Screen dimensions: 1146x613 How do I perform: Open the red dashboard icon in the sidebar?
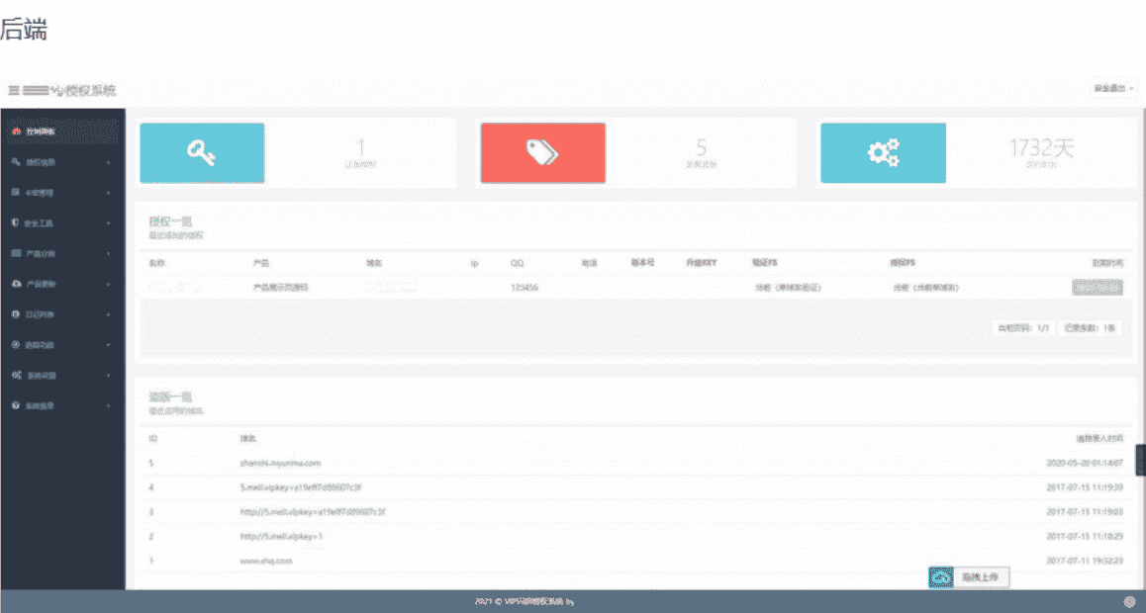click(16, 131)
